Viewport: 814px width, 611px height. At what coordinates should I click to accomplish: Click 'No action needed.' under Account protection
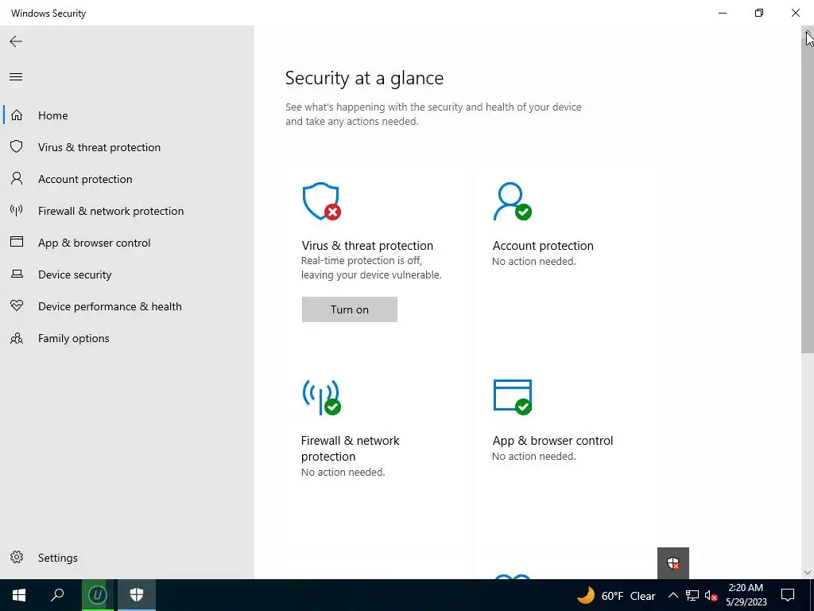click(x=533, y=261)
